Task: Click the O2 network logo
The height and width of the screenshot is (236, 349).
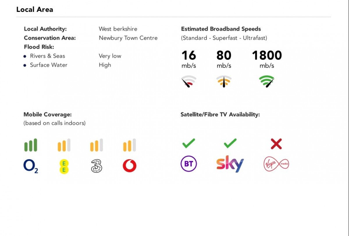Action: (31, 166)
